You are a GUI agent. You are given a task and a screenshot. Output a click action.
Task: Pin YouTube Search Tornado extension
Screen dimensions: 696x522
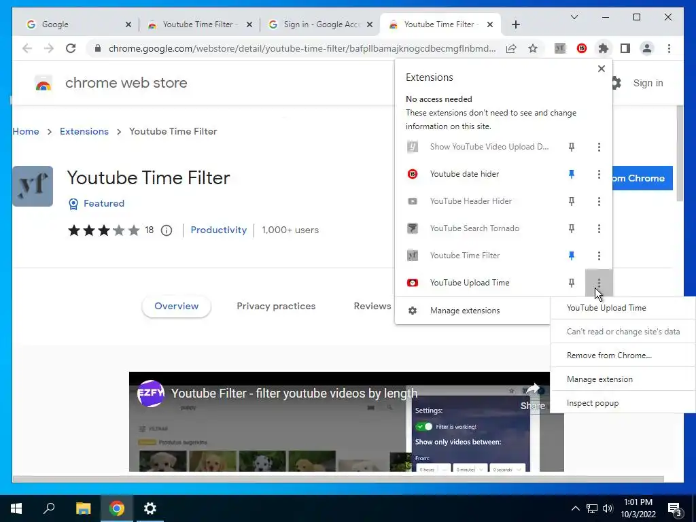pos(571,228)
